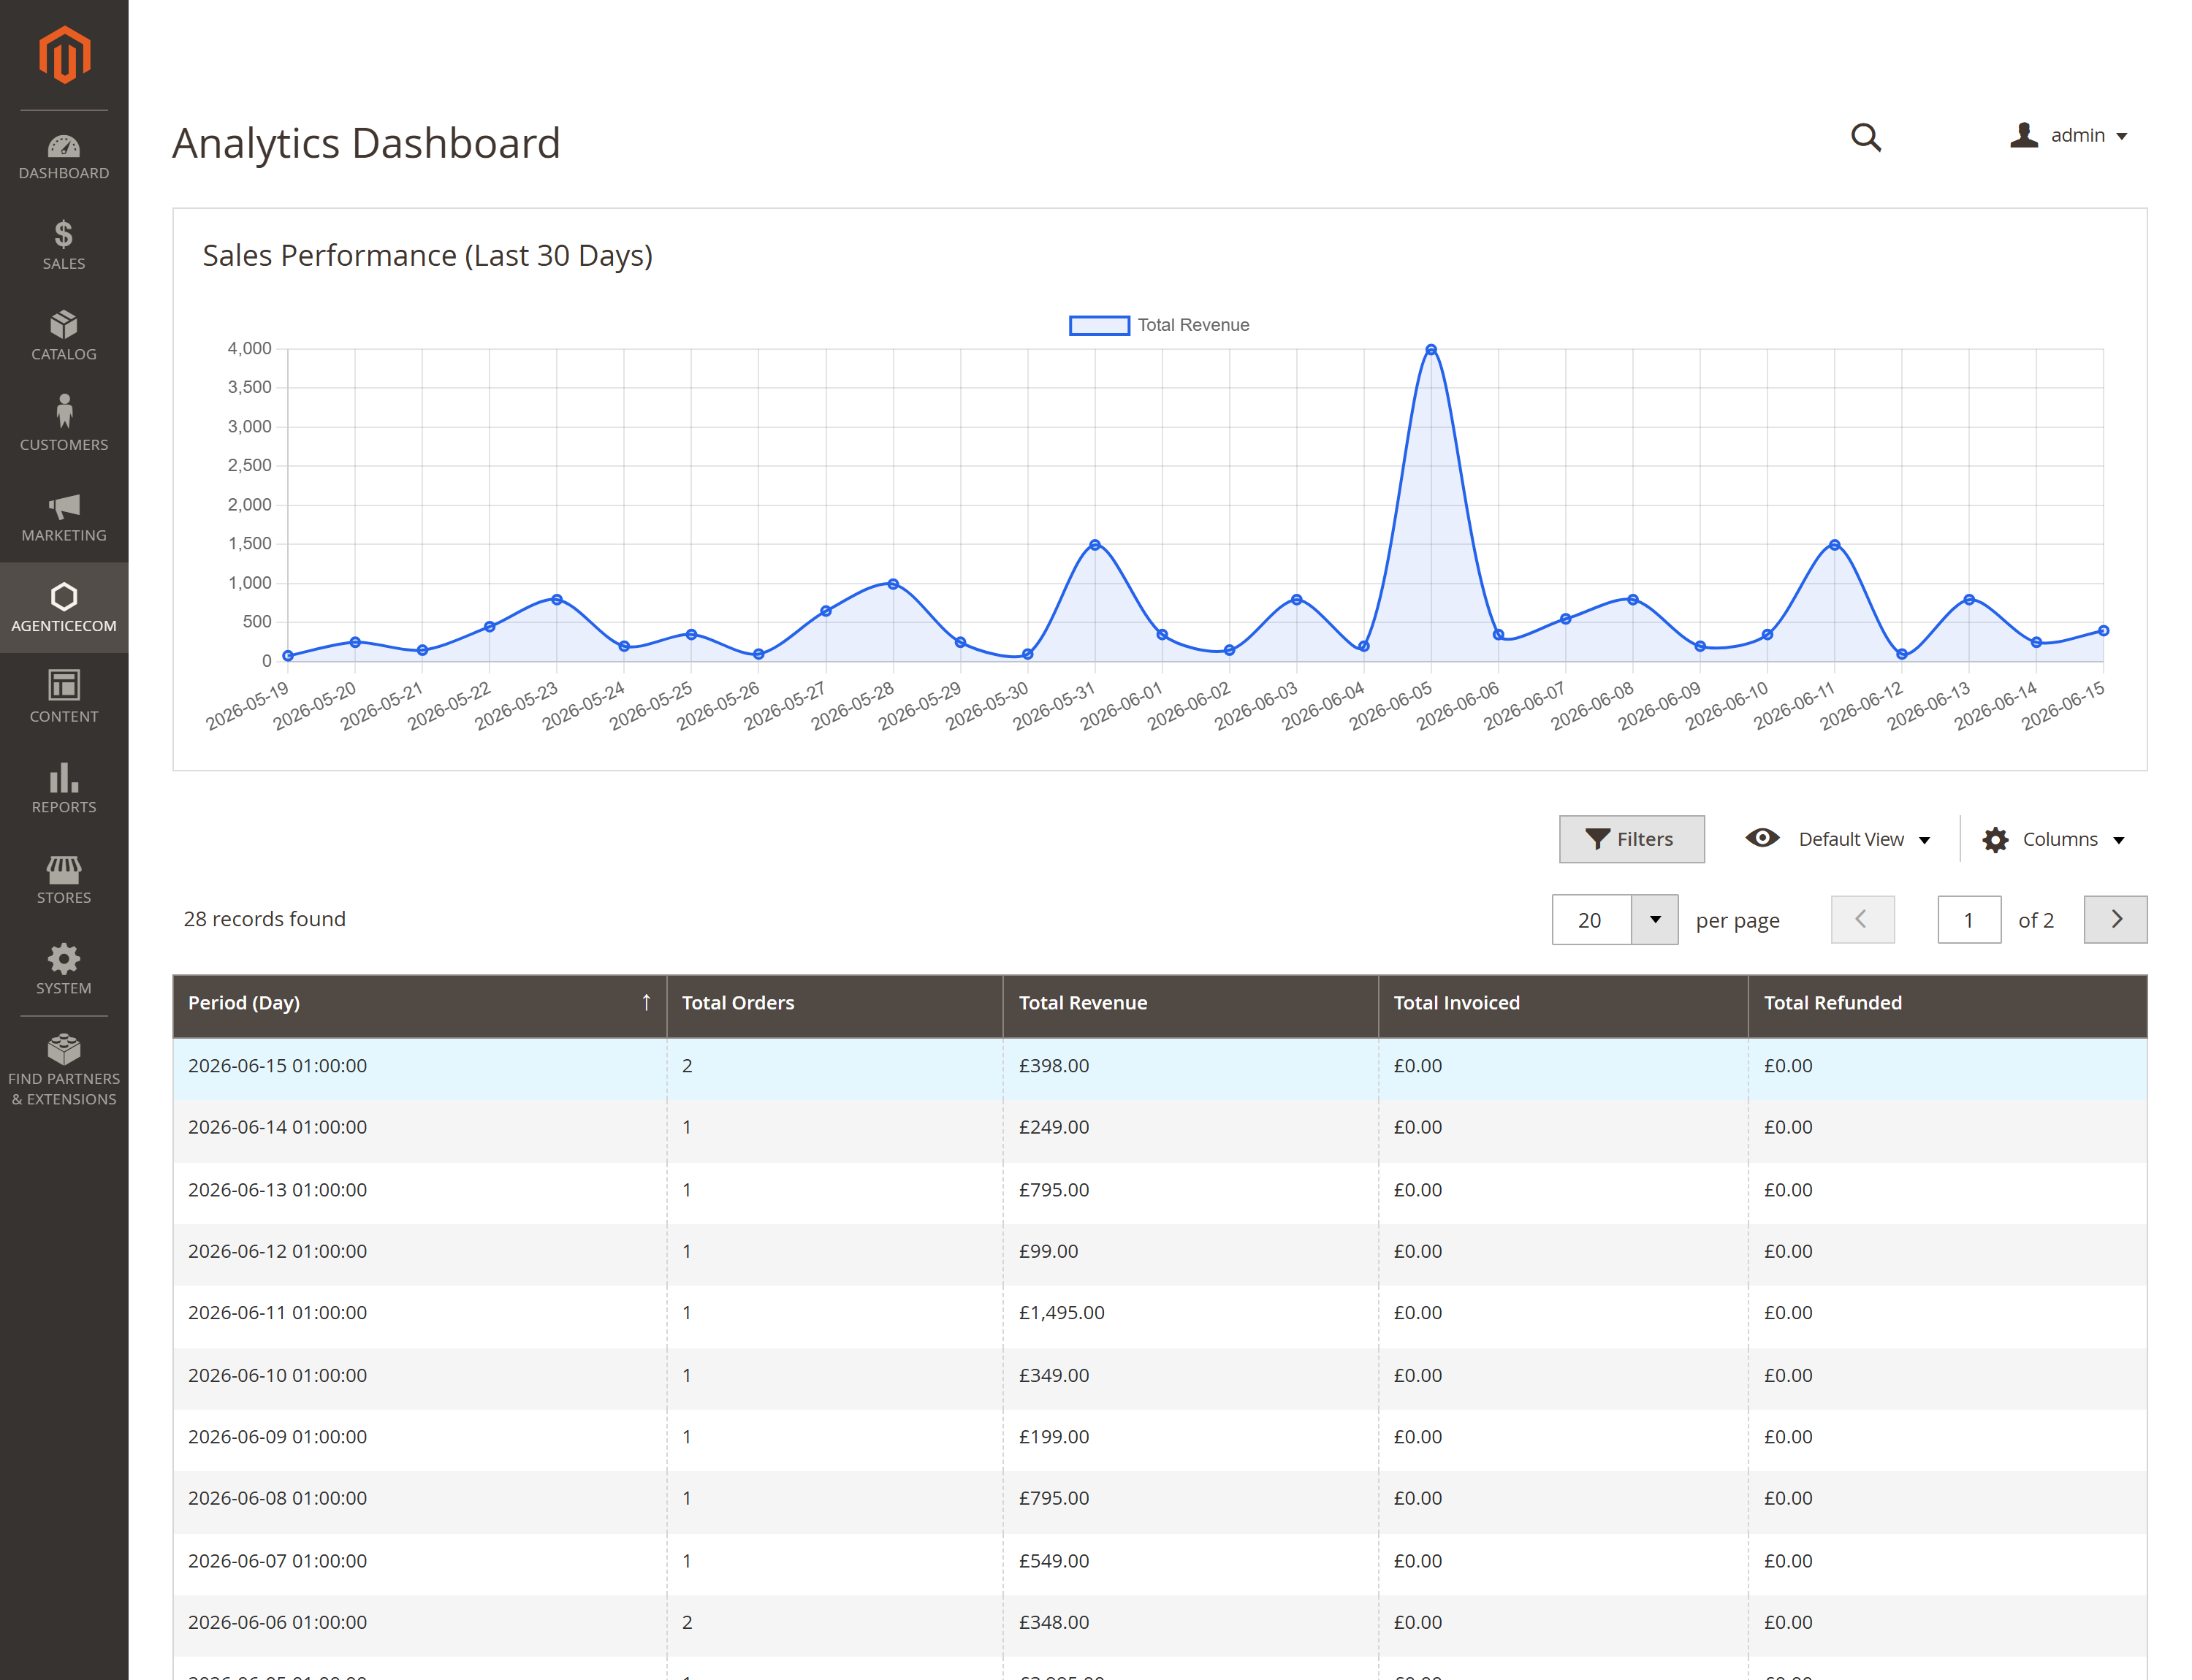
Task: Click the 2026-06-15 chart data point
Action: (x=2103, y=631)
